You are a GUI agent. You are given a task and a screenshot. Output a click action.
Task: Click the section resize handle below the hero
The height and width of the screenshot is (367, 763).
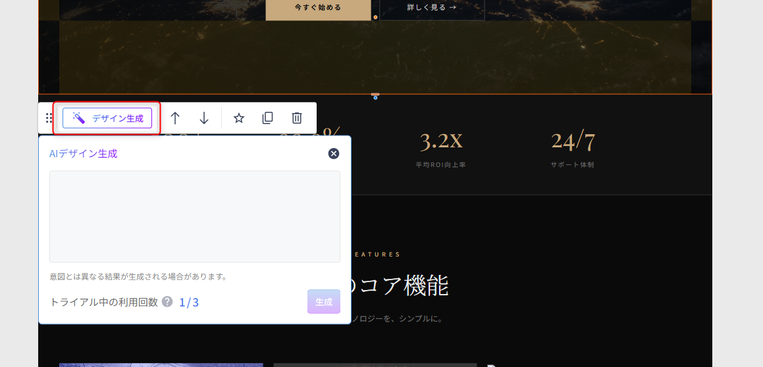pos(375,96)
